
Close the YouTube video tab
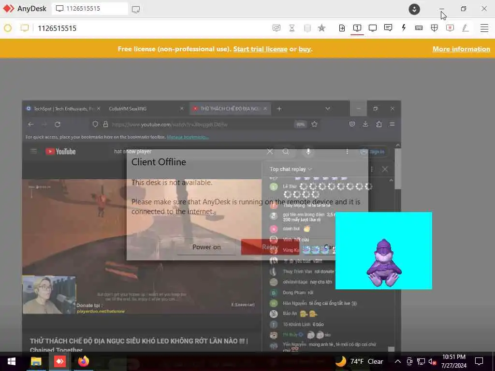click(265, 109)
